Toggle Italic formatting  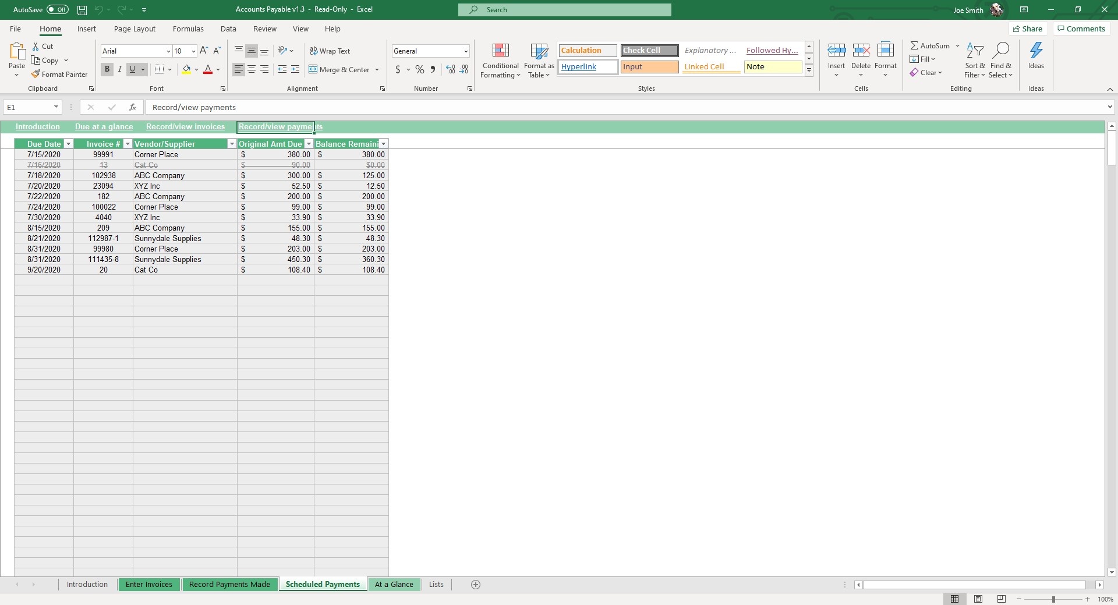(120, 69)
